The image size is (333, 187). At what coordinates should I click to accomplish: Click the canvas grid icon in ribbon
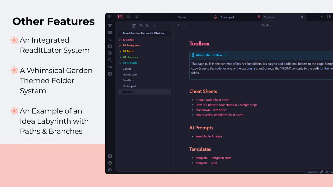coord(110,32)
